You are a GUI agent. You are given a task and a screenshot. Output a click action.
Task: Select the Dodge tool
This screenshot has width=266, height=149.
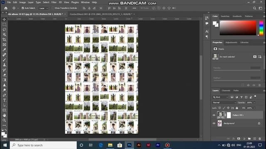point(5,90)
